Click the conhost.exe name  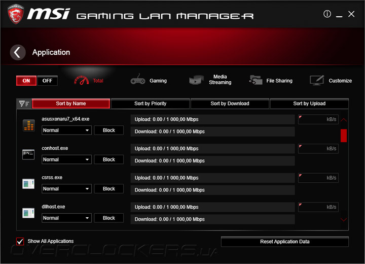coord(55,148)
